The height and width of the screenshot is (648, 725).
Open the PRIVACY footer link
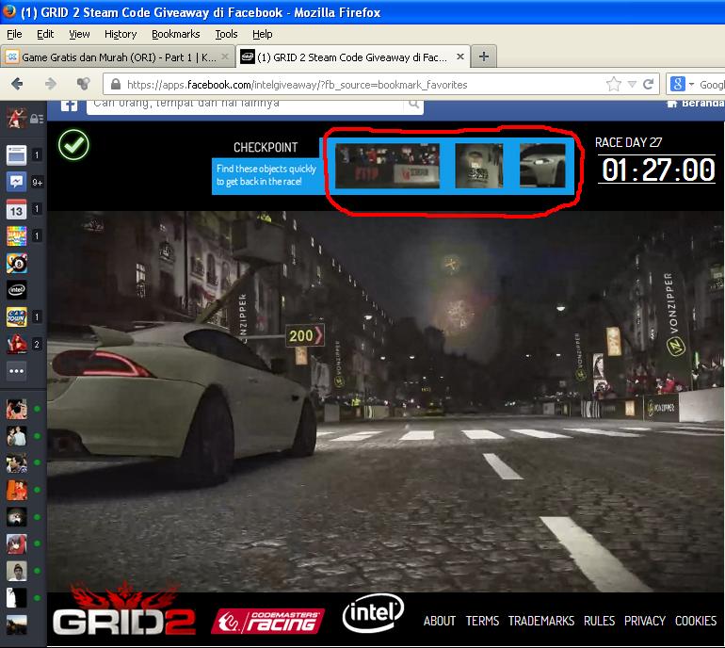coord(645,621)
